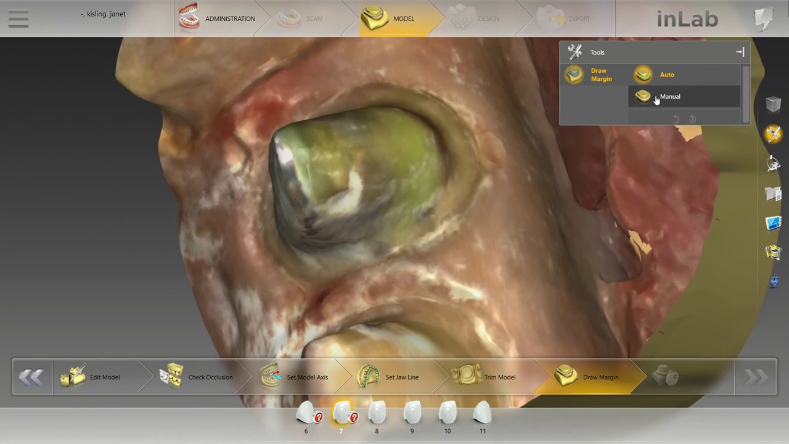This screenshot has height=444, width=789.
Task: Open the Edit Model step
Action: click(90, 377)
